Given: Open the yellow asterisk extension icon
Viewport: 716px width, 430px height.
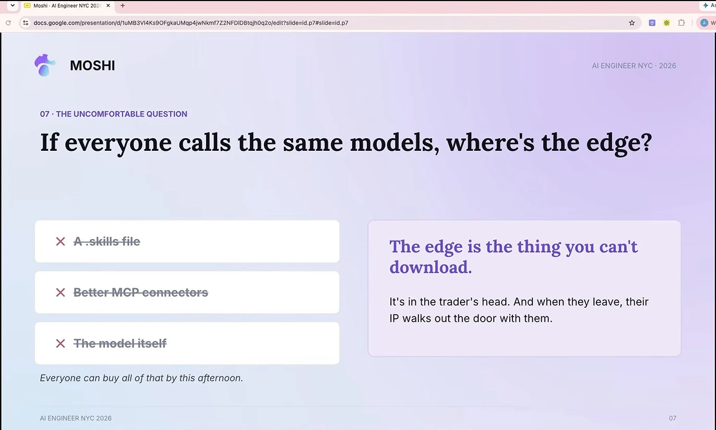Looking at the screenshot, I should 666,23.
